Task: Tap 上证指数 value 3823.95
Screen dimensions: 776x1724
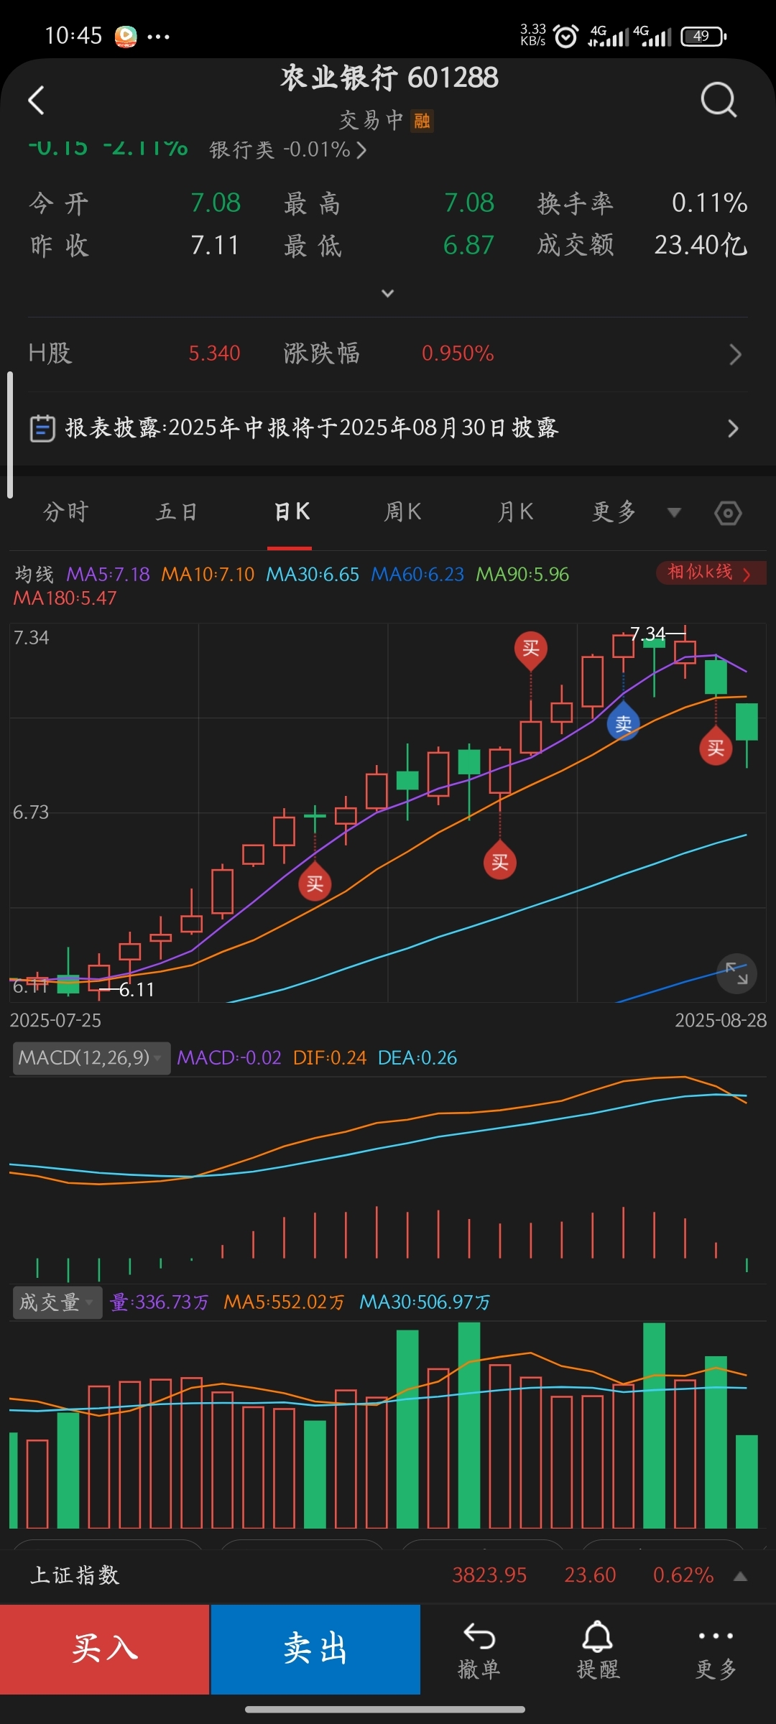Action: (489, 1575)
